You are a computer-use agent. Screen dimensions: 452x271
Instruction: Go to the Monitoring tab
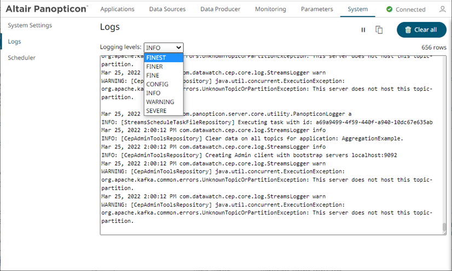[x=270, y=9]
